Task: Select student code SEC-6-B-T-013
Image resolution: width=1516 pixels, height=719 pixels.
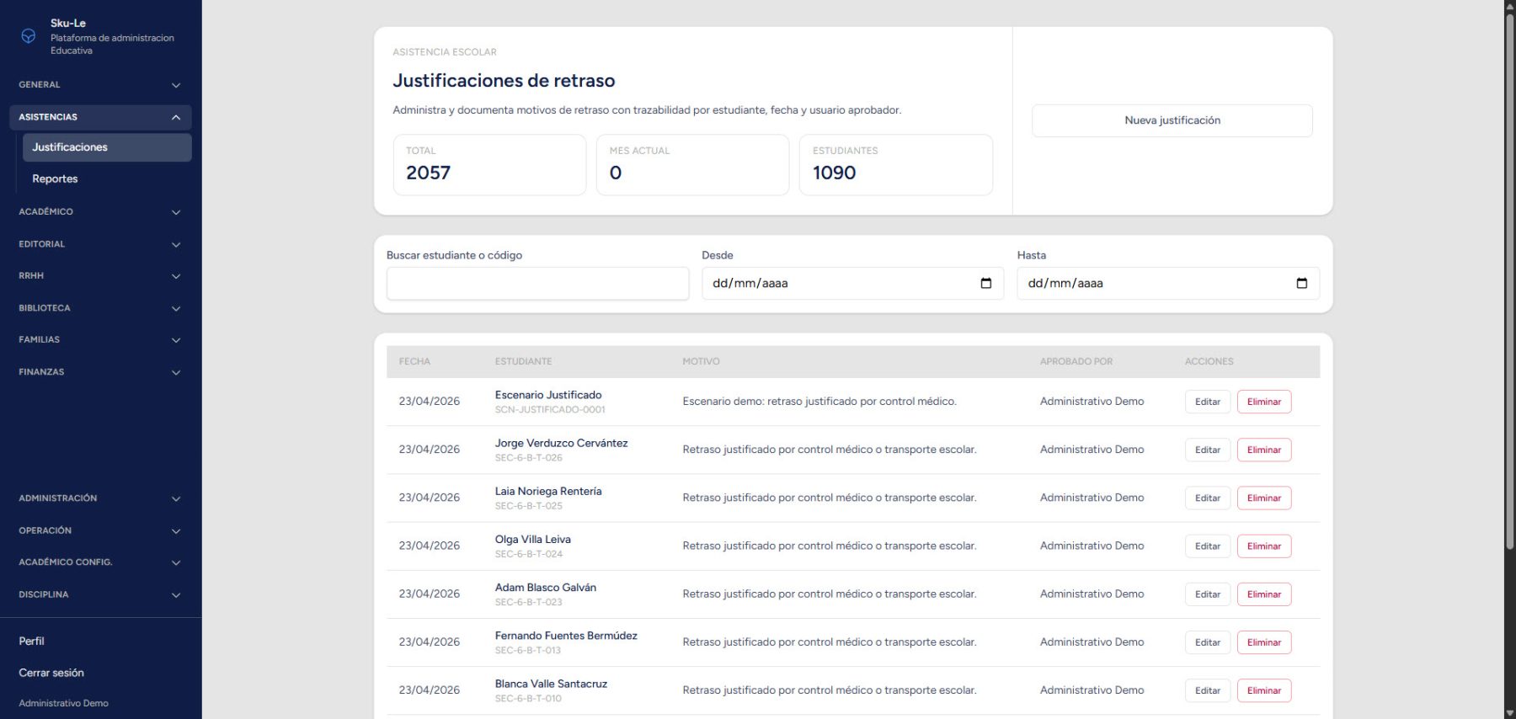Action: pyautogui.click(x=527, y=650)
